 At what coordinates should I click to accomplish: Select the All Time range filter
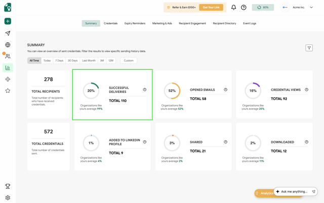tap(34, 61)
